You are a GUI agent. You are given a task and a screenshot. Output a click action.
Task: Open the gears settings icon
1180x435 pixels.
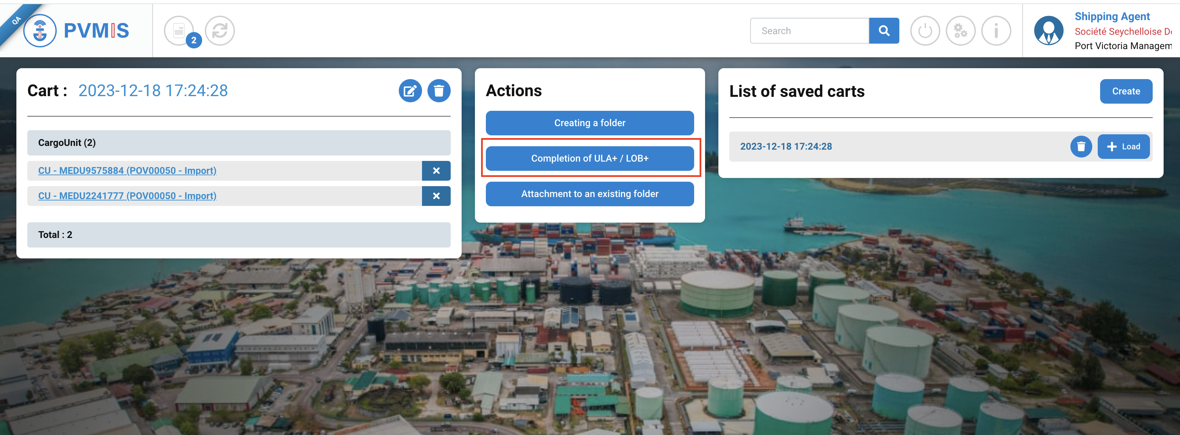point(960,31)
